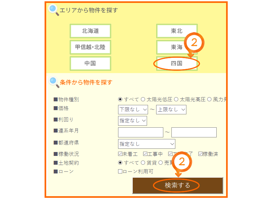
Task: Enable the ローン利用可 checkbox
Action: (x=120, y=171)
